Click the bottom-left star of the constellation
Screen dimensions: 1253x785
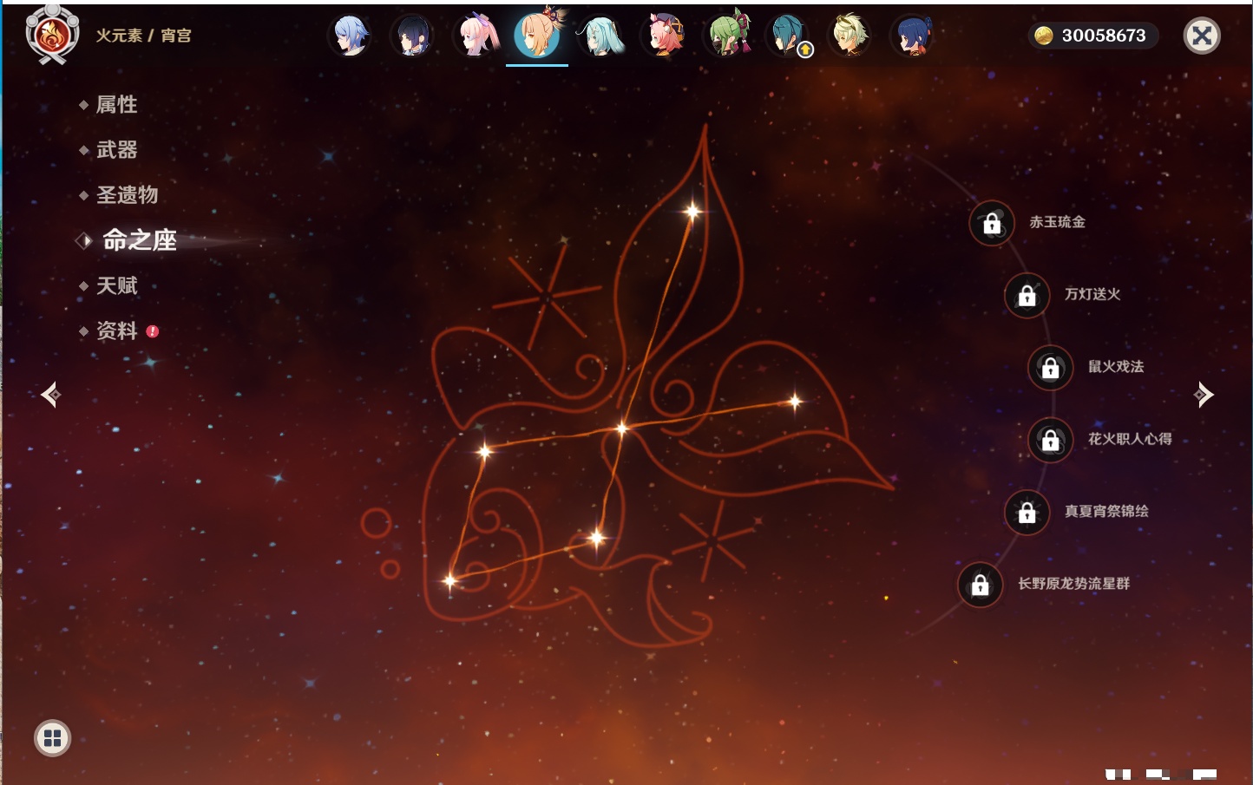coord(449,580)
